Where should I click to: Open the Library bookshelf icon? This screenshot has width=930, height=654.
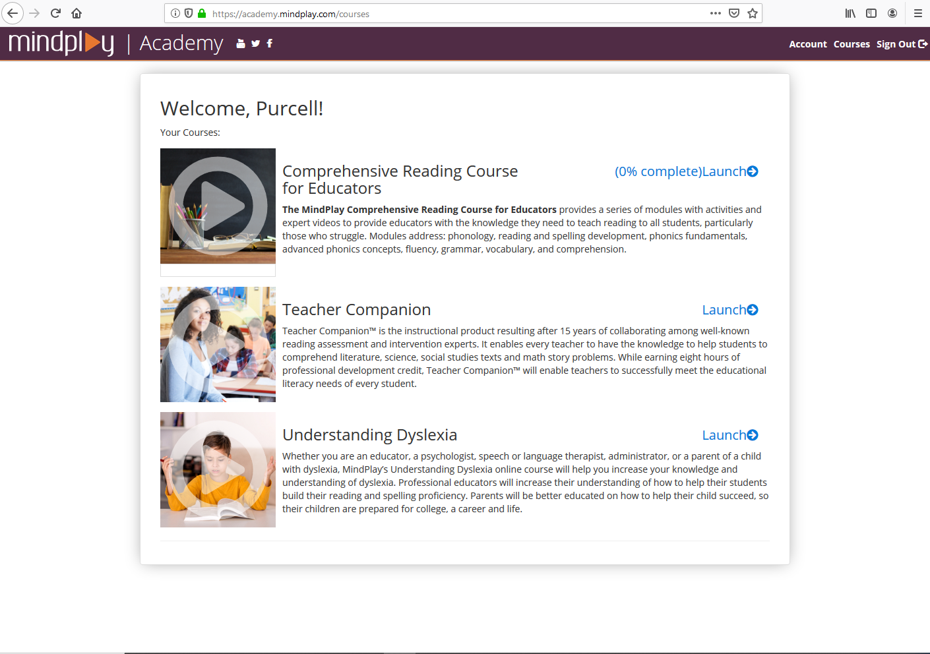[850, 13]
